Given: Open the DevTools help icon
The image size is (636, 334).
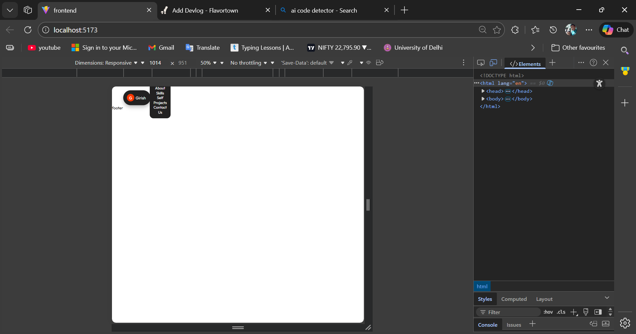Looking at the screenshot, I should tap(593, 63).
